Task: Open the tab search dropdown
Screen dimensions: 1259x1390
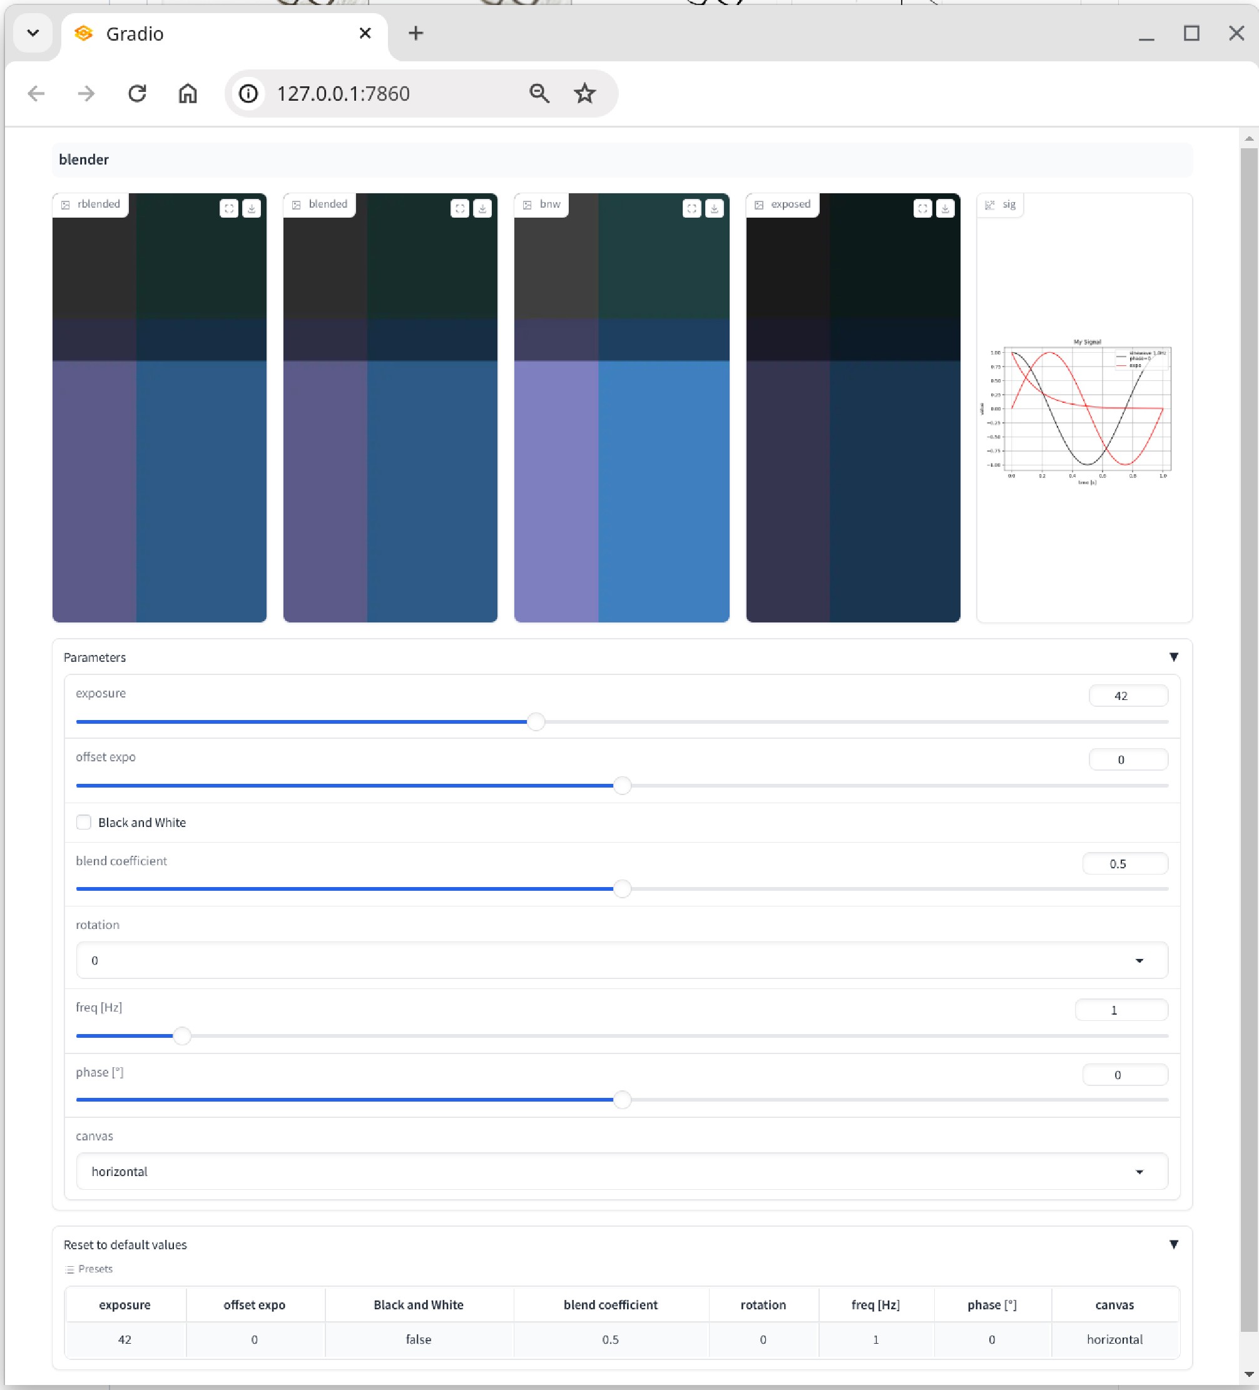Action: click(x=33, y=33)
